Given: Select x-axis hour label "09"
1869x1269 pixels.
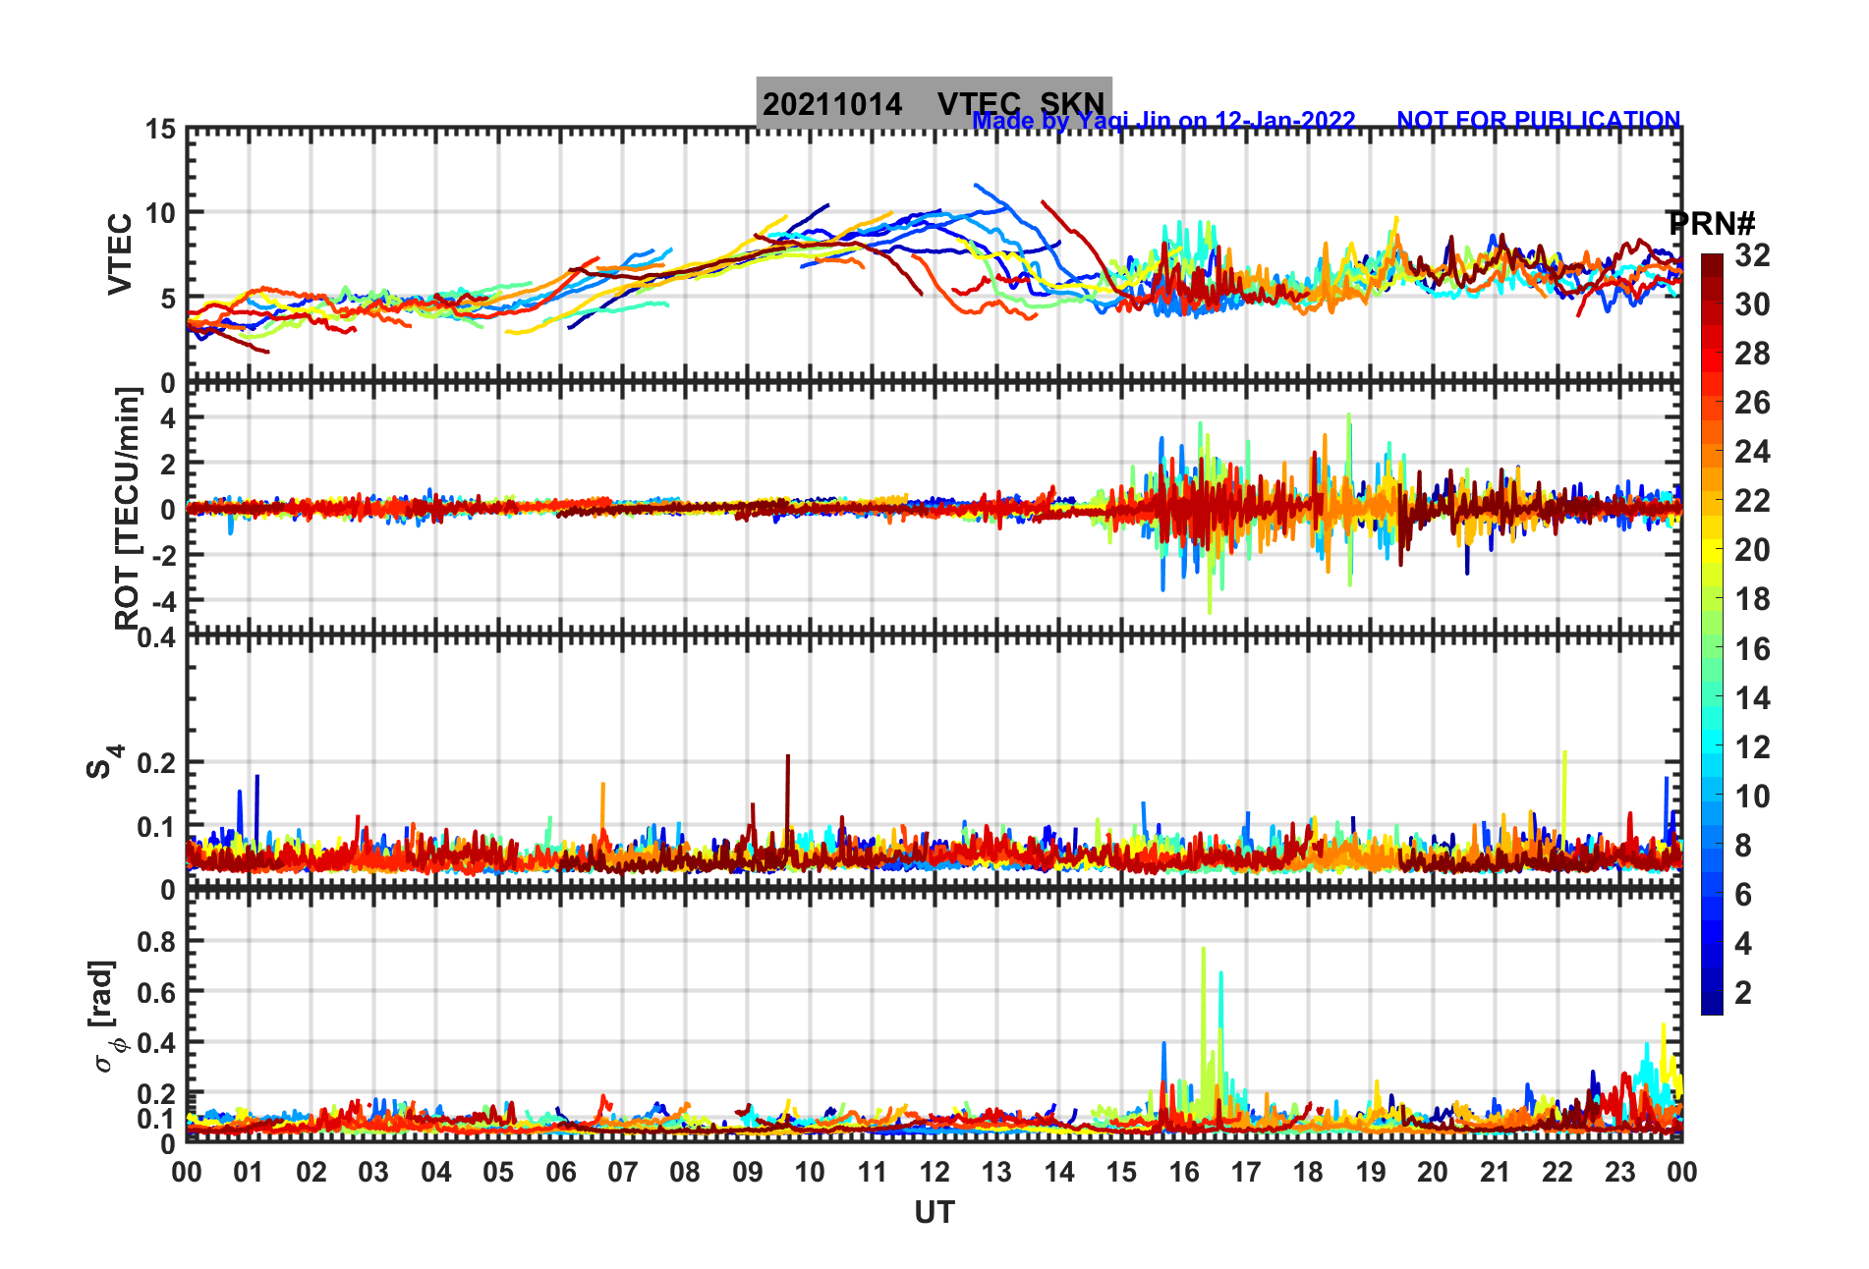Looking at the screenshot, I should 748,1172.
